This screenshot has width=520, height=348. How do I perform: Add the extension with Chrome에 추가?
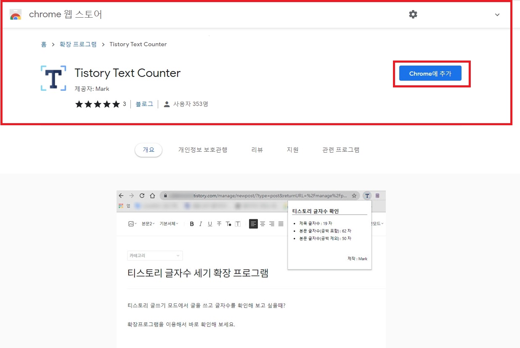tap(430, 74)
